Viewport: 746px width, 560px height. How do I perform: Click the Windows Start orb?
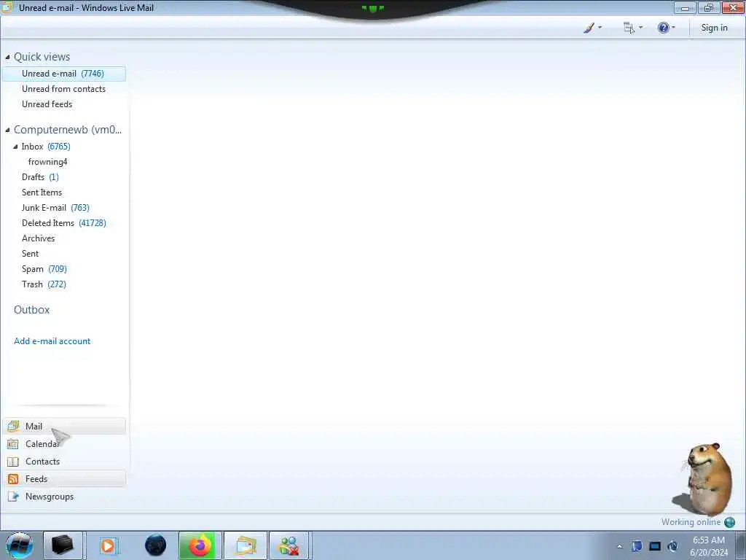20,545
